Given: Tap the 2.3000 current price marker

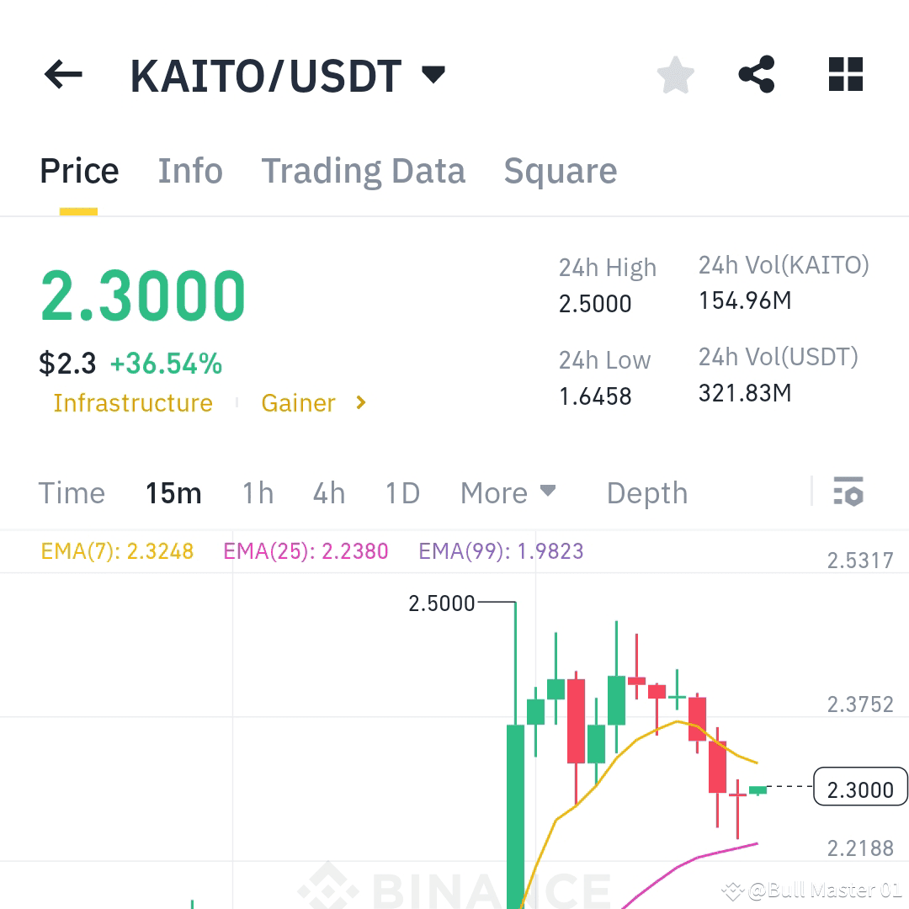Looking at the screenshot, I should click(858, 789).
